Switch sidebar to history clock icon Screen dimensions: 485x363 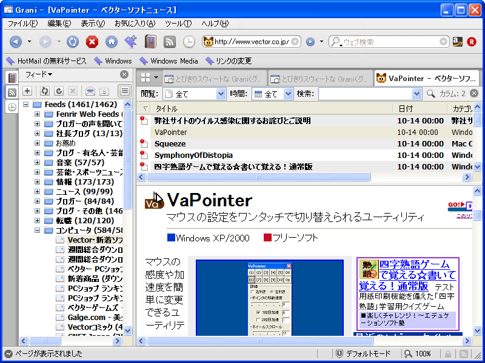pos(12,107)
